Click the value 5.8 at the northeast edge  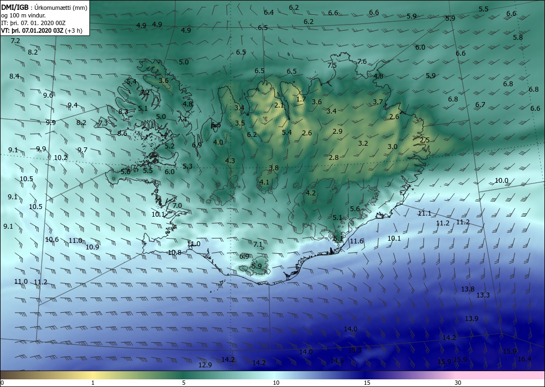click(x=518, y=37)
